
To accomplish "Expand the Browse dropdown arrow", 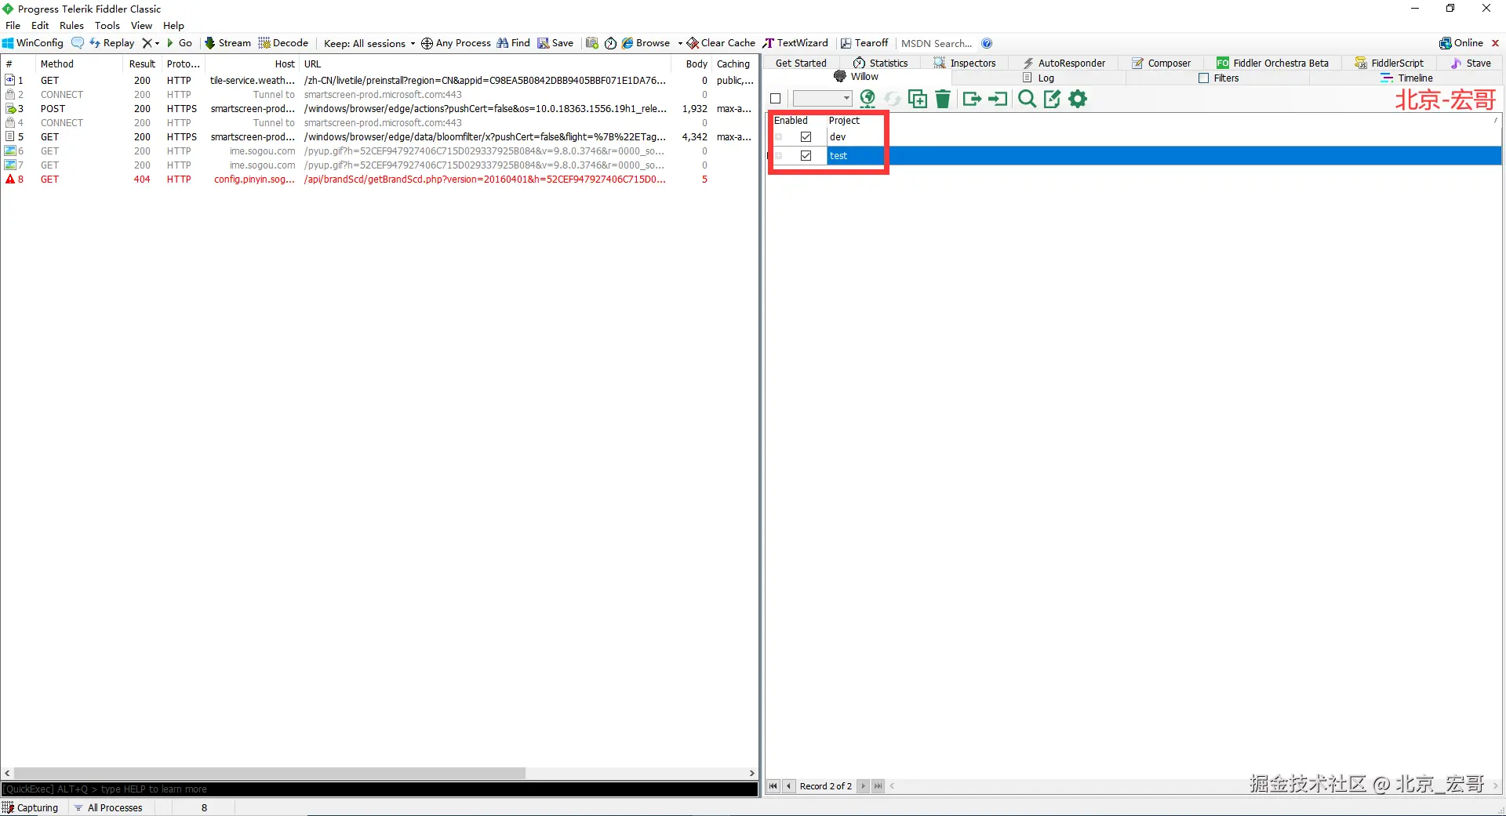I will (x=680, y=43).
